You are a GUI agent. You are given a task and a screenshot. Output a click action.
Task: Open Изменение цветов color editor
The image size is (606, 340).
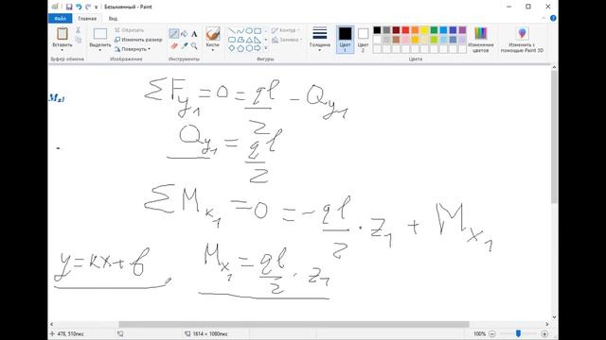tap(481, 40)
